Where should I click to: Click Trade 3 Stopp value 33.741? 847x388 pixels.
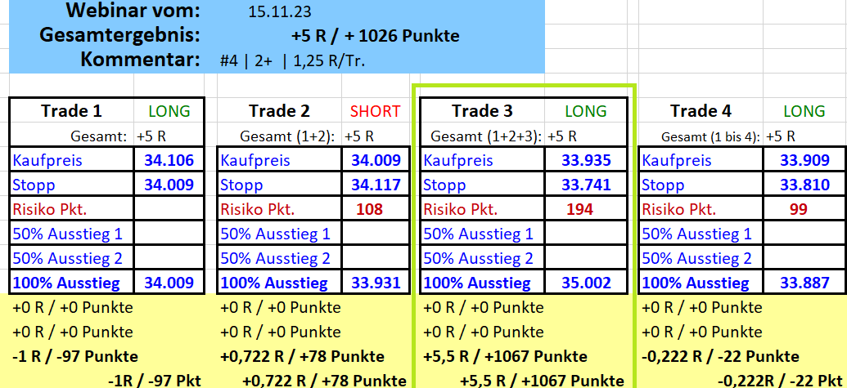coord(586,185)
